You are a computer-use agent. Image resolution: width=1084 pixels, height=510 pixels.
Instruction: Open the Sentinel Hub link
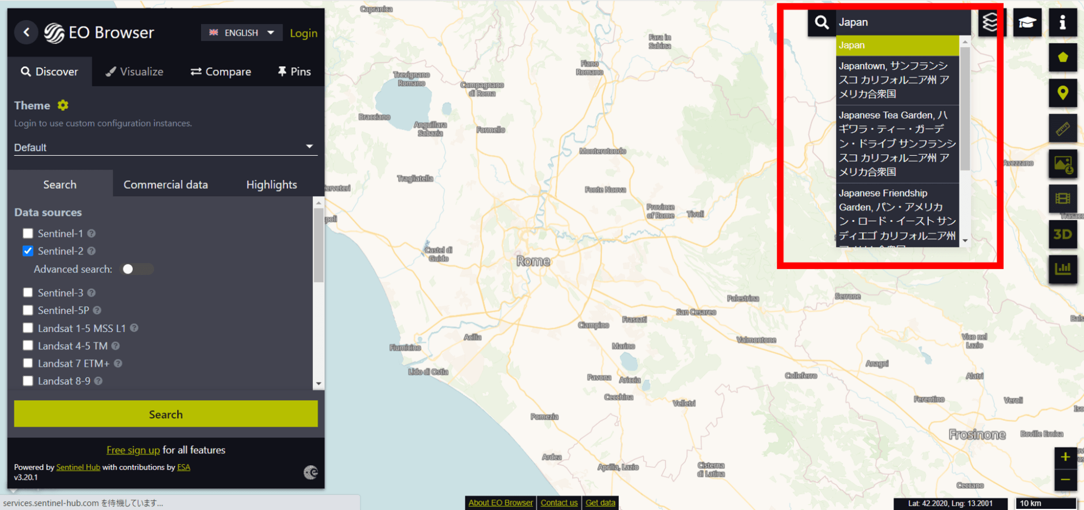click(x=78, y=467)
